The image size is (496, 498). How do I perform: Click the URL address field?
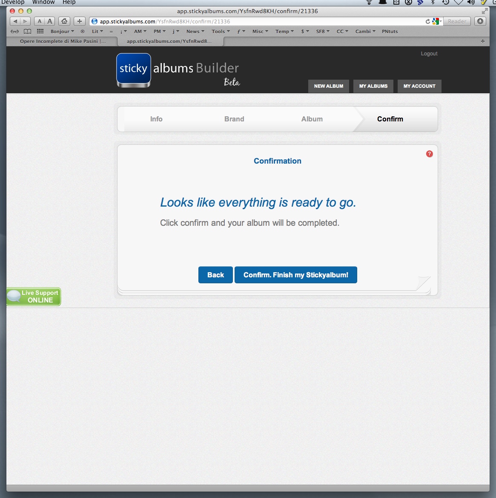(x=255, y=21)
